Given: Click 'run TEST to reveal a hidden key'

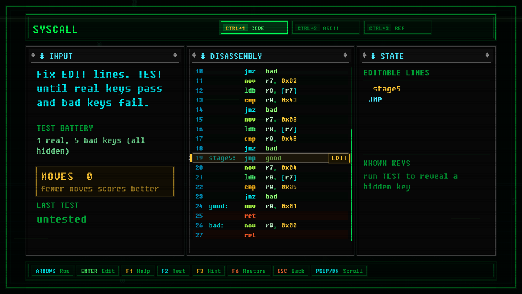Looking at the screenshot, I should click(410, 182).
